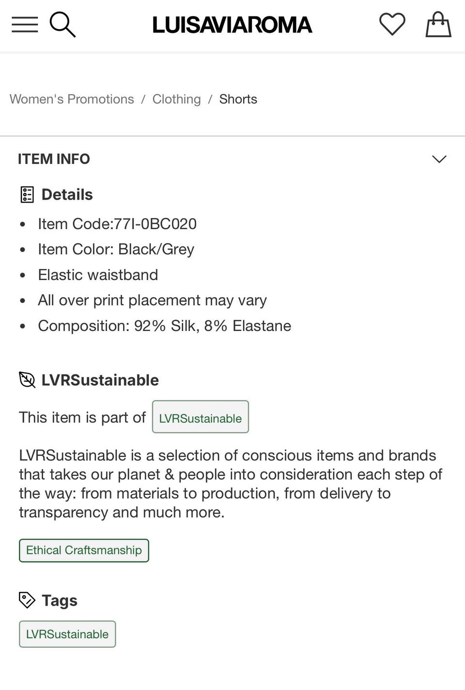Image resolution: width=465 pixels, height=690 pixels.
Task: Click the LVRSustainable leaf icon
Action: [27, 380]
